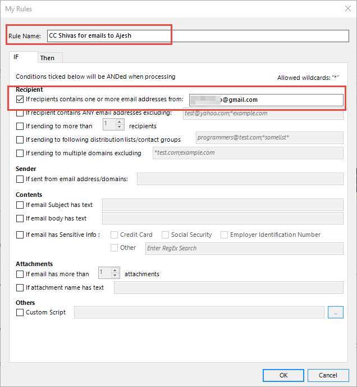Enable the If email body has text checkbox
Image resolution: width=357 pixels, height=387 pixels.
[x=20, y=218]
